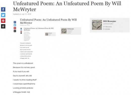Click nested screenshot's medium Twitter icon

15,25
